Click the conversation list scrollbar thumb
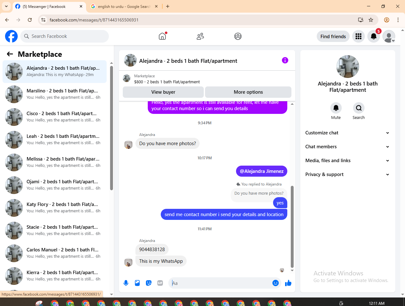Image resolution: width=405 pixels, height=306 pixels. [111, 128]
